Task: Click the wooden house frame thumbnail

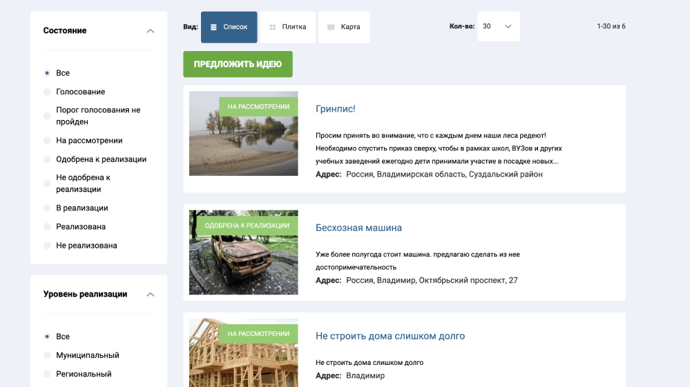Action: coord(243,353)
